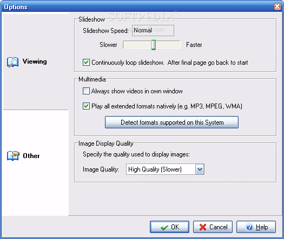This screenshot has width=284, height=239.
Task: Uncheck play all extended formats natively
Action: pyautogui.click(x=86, y=106)
